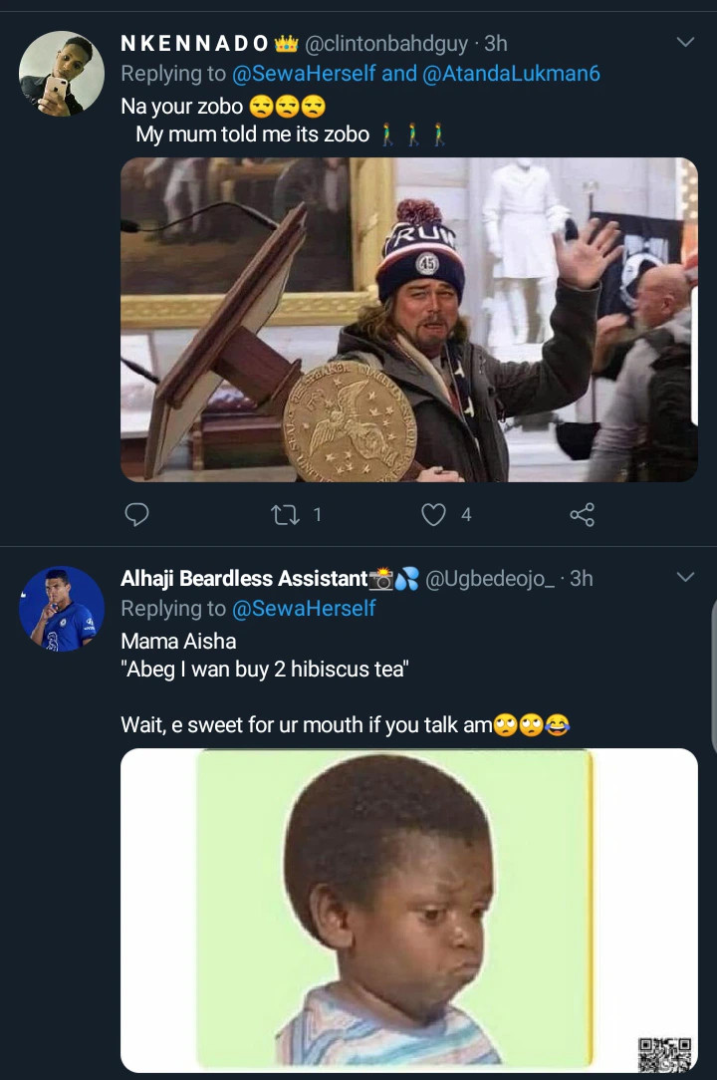
Task: Retweet NKENNADO's zobo tweet
Action: pyautogui.click(x=283, y=514)
